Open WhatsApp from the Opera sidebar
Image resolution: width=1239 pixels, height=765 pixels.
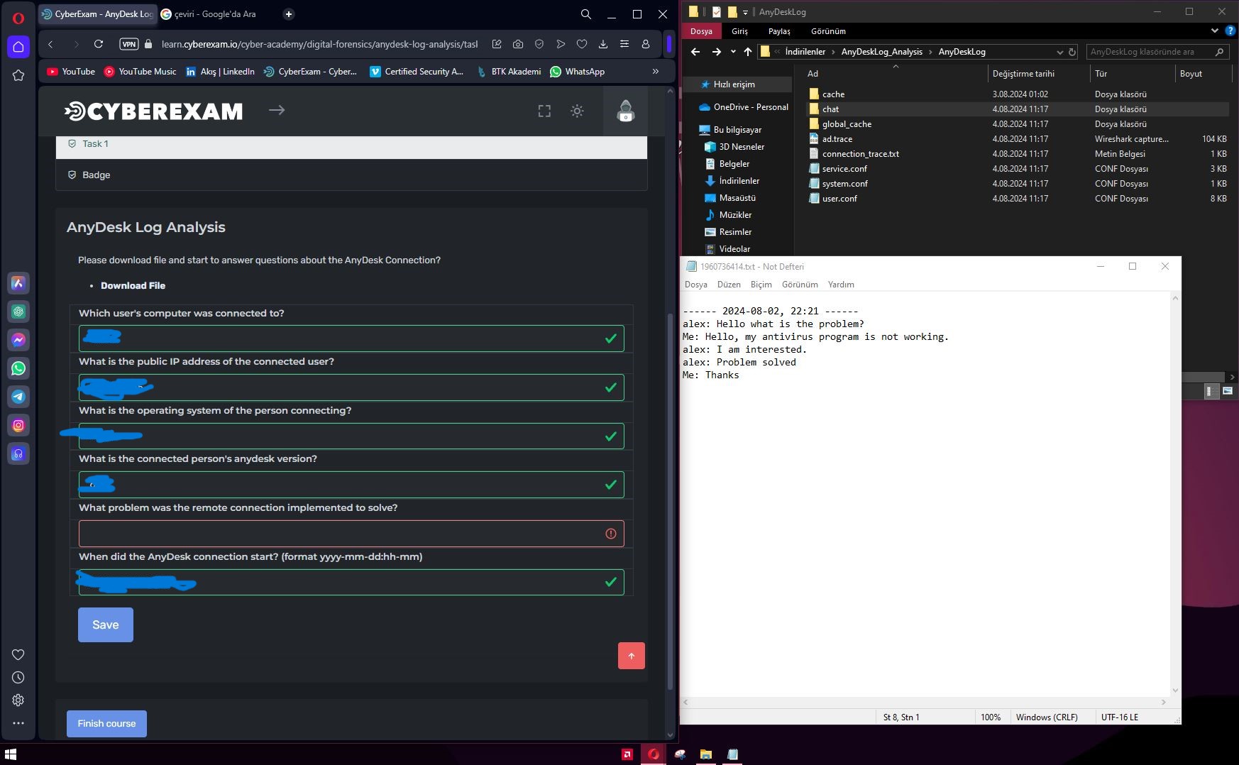18,368
